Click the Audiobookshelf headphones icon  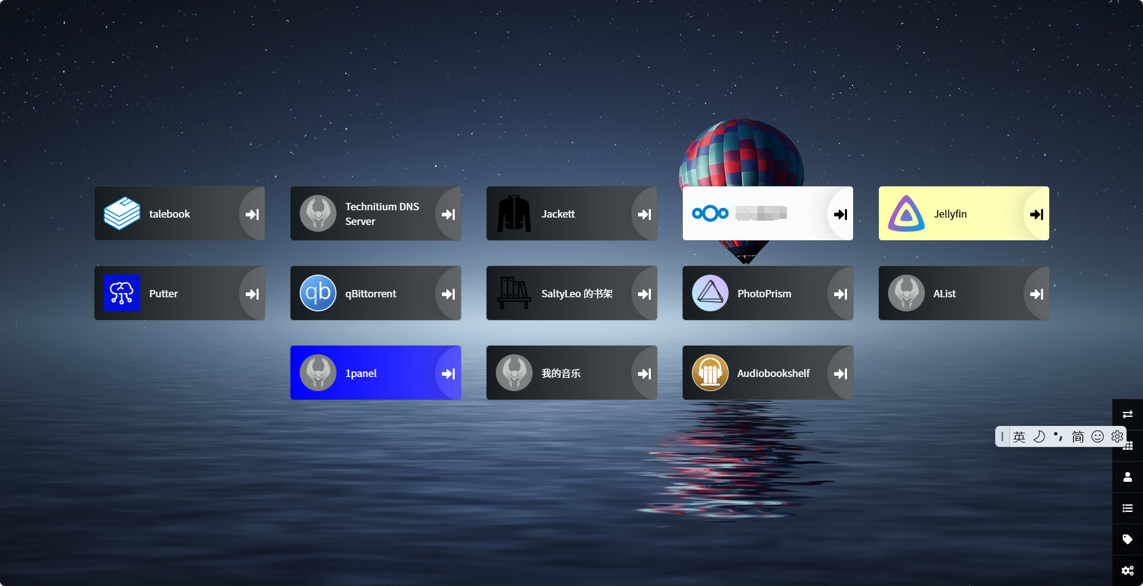click(x=710, y=373)
